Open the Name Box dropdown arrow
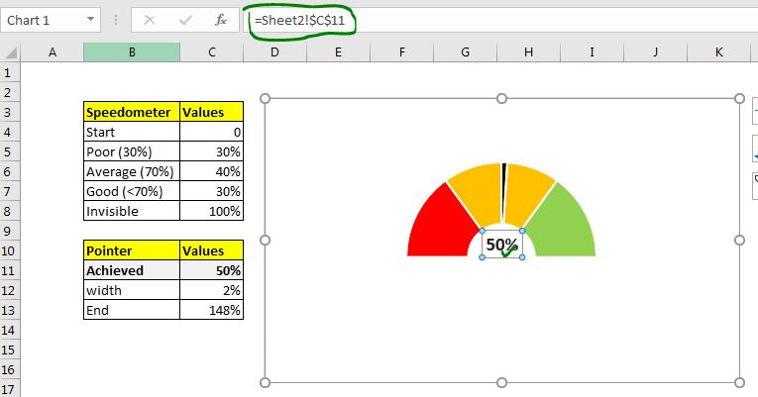The width and height of the screenshot is (758, 397). 90,20
